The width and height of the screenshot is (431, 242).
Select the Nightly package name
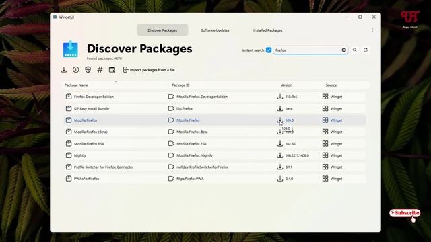pos(80,155)
